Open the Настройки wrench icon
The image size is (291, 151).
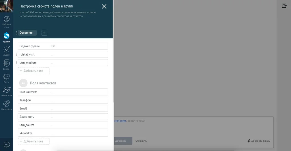coord(7,103)
